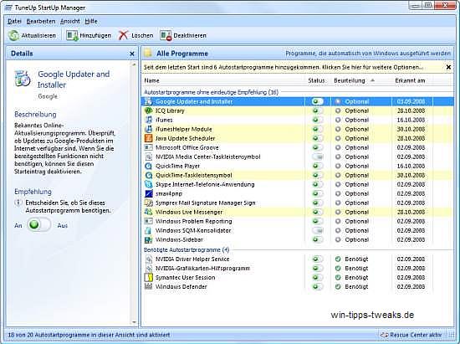460x344 pixels.
Task: Toggle status switch for QuickTime Player
Action: (318, 166)
